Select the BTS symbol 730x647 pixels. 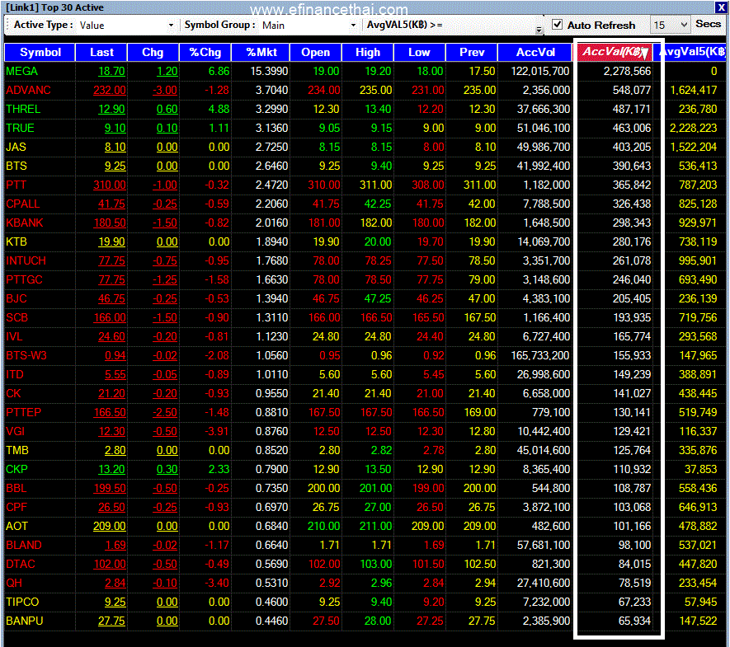16,166
